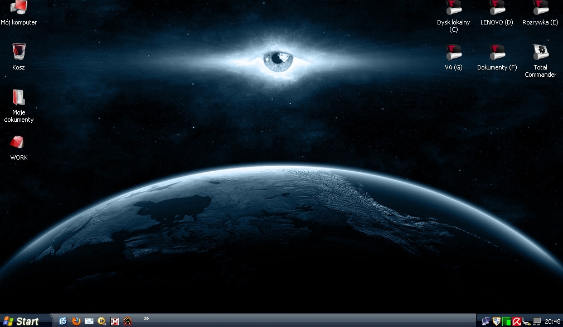563x327 pixels.
Task: Select the Dysk lokalny (C) drive icon
Action: click(454, 17)
